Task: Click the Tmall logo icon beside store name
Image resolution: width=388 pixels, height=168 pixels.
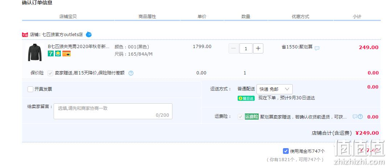Action: click(25, 35)
